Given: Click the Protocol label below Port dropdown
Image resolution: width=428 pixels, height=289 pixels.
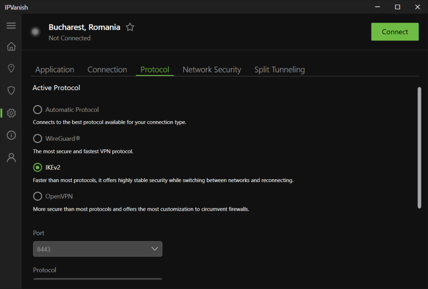Looking at the screenshot, I should [x=44, y=270].
